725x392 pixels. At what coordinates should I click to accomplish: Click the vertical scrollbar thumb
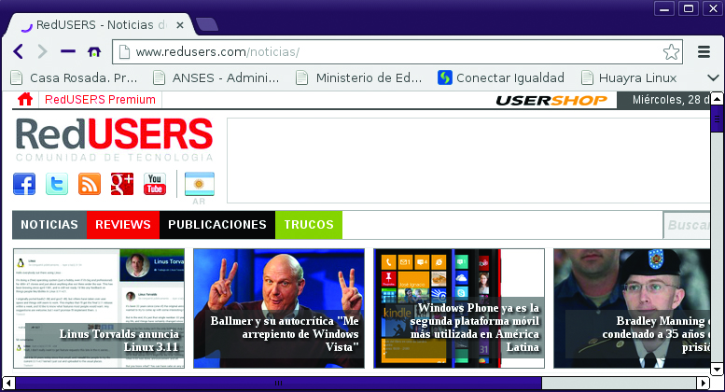point(717,119)
